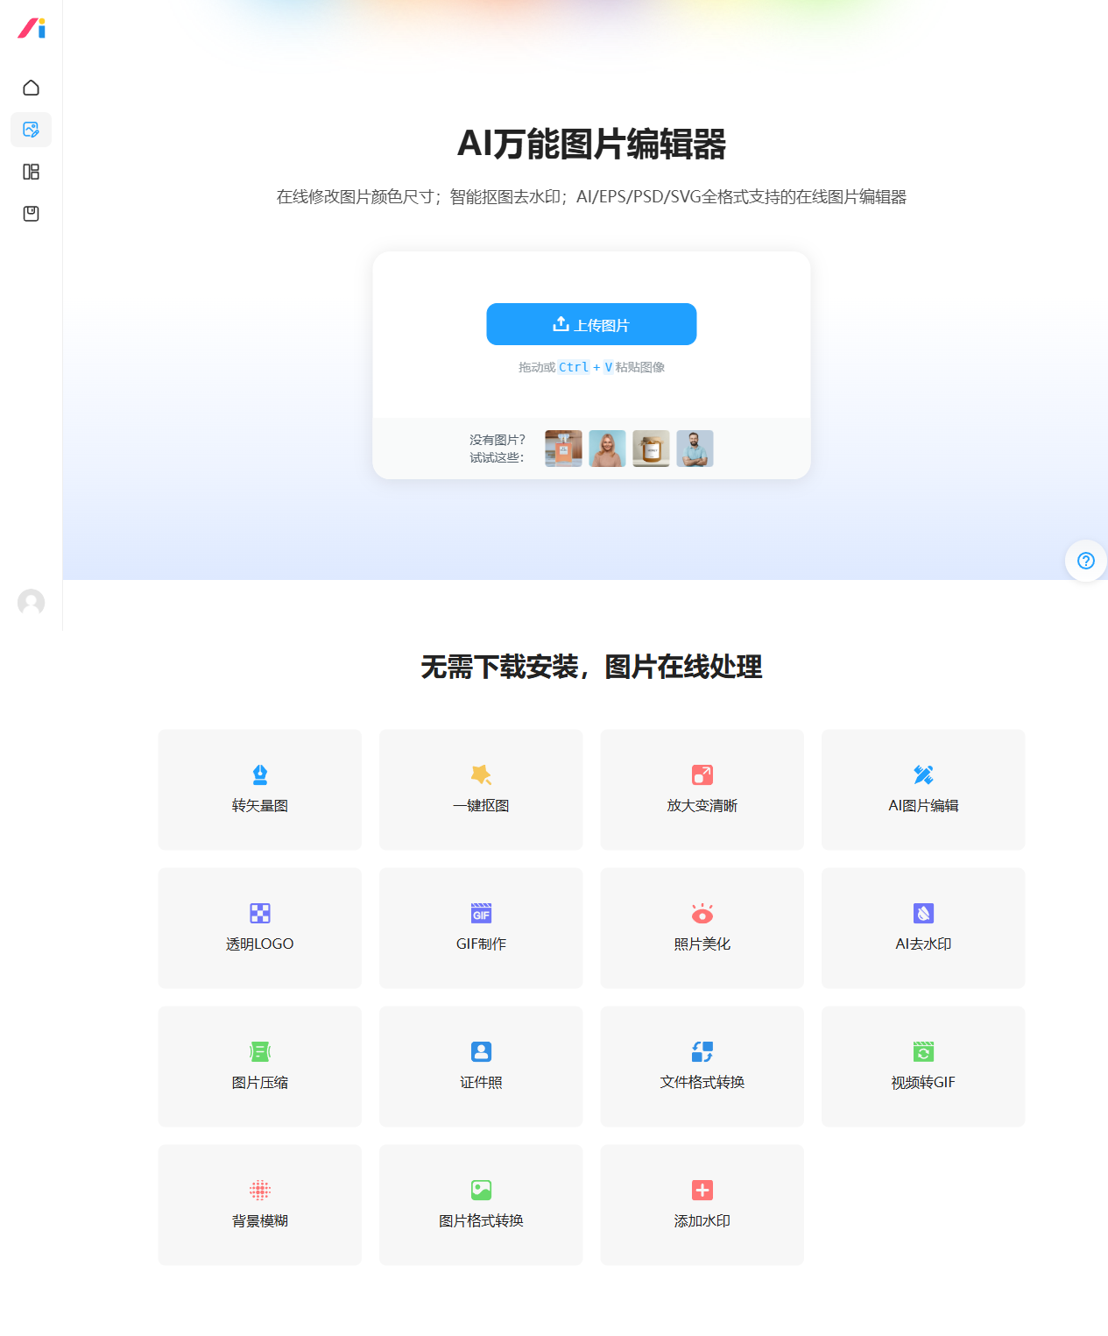Open the image editor sidebar icon

(x=31, y=130)
